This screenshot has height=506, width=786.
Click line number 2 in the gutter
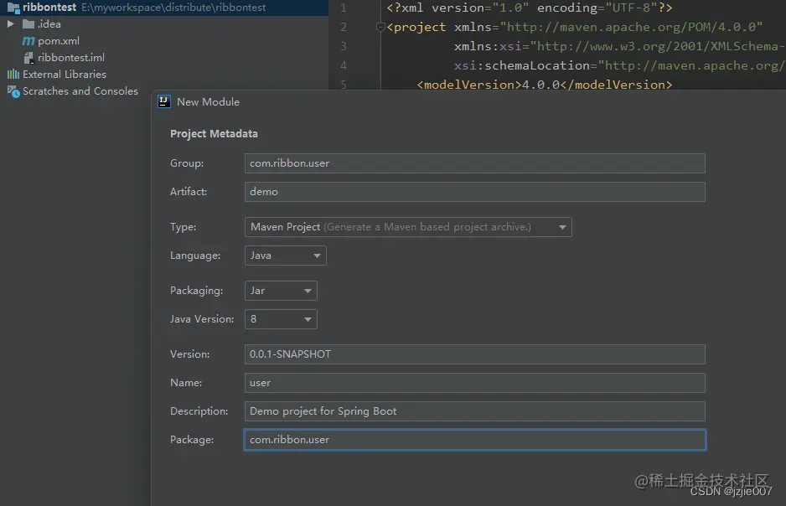[344, 27]
